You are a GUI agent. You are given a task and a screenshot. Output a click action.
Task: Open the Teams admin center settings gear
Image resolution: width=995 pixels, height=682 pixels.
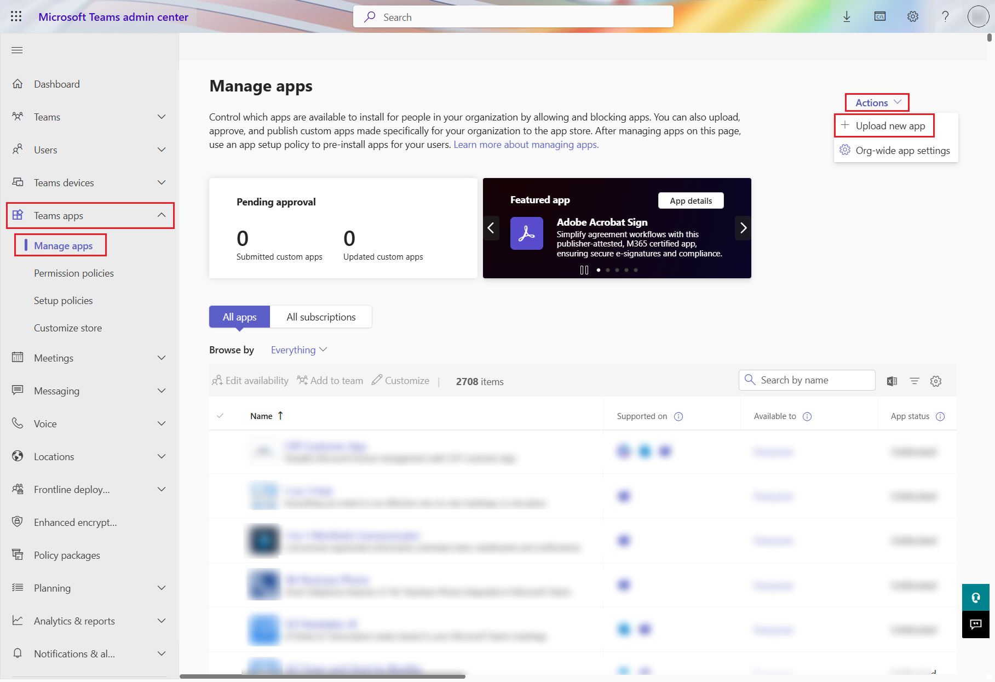point(912,16)
